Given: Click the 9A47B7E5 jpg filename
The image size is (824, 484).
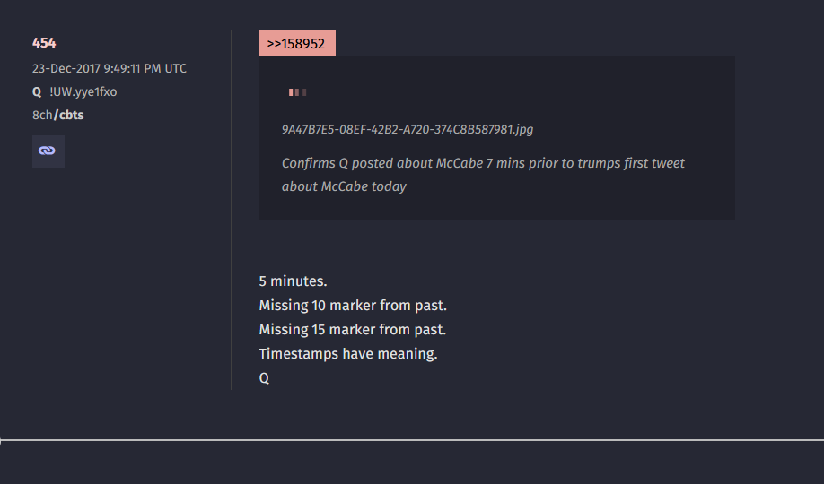Looking at the screenshot, I should pos(408,129).
